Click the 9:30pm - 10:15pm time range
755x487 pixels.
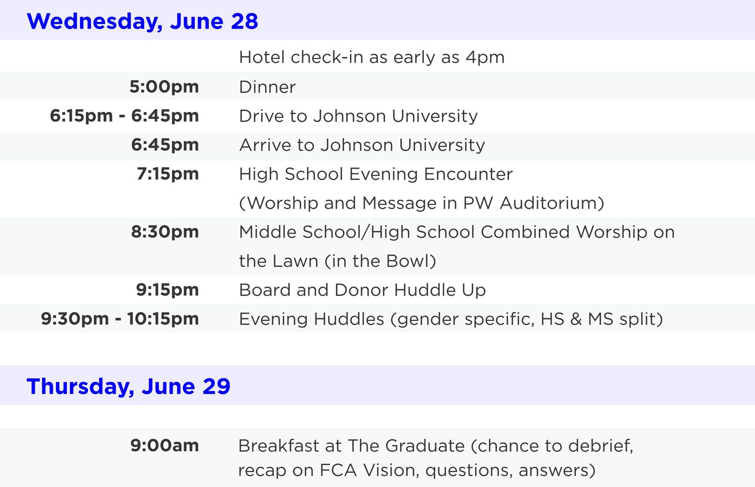coord(120,319)
